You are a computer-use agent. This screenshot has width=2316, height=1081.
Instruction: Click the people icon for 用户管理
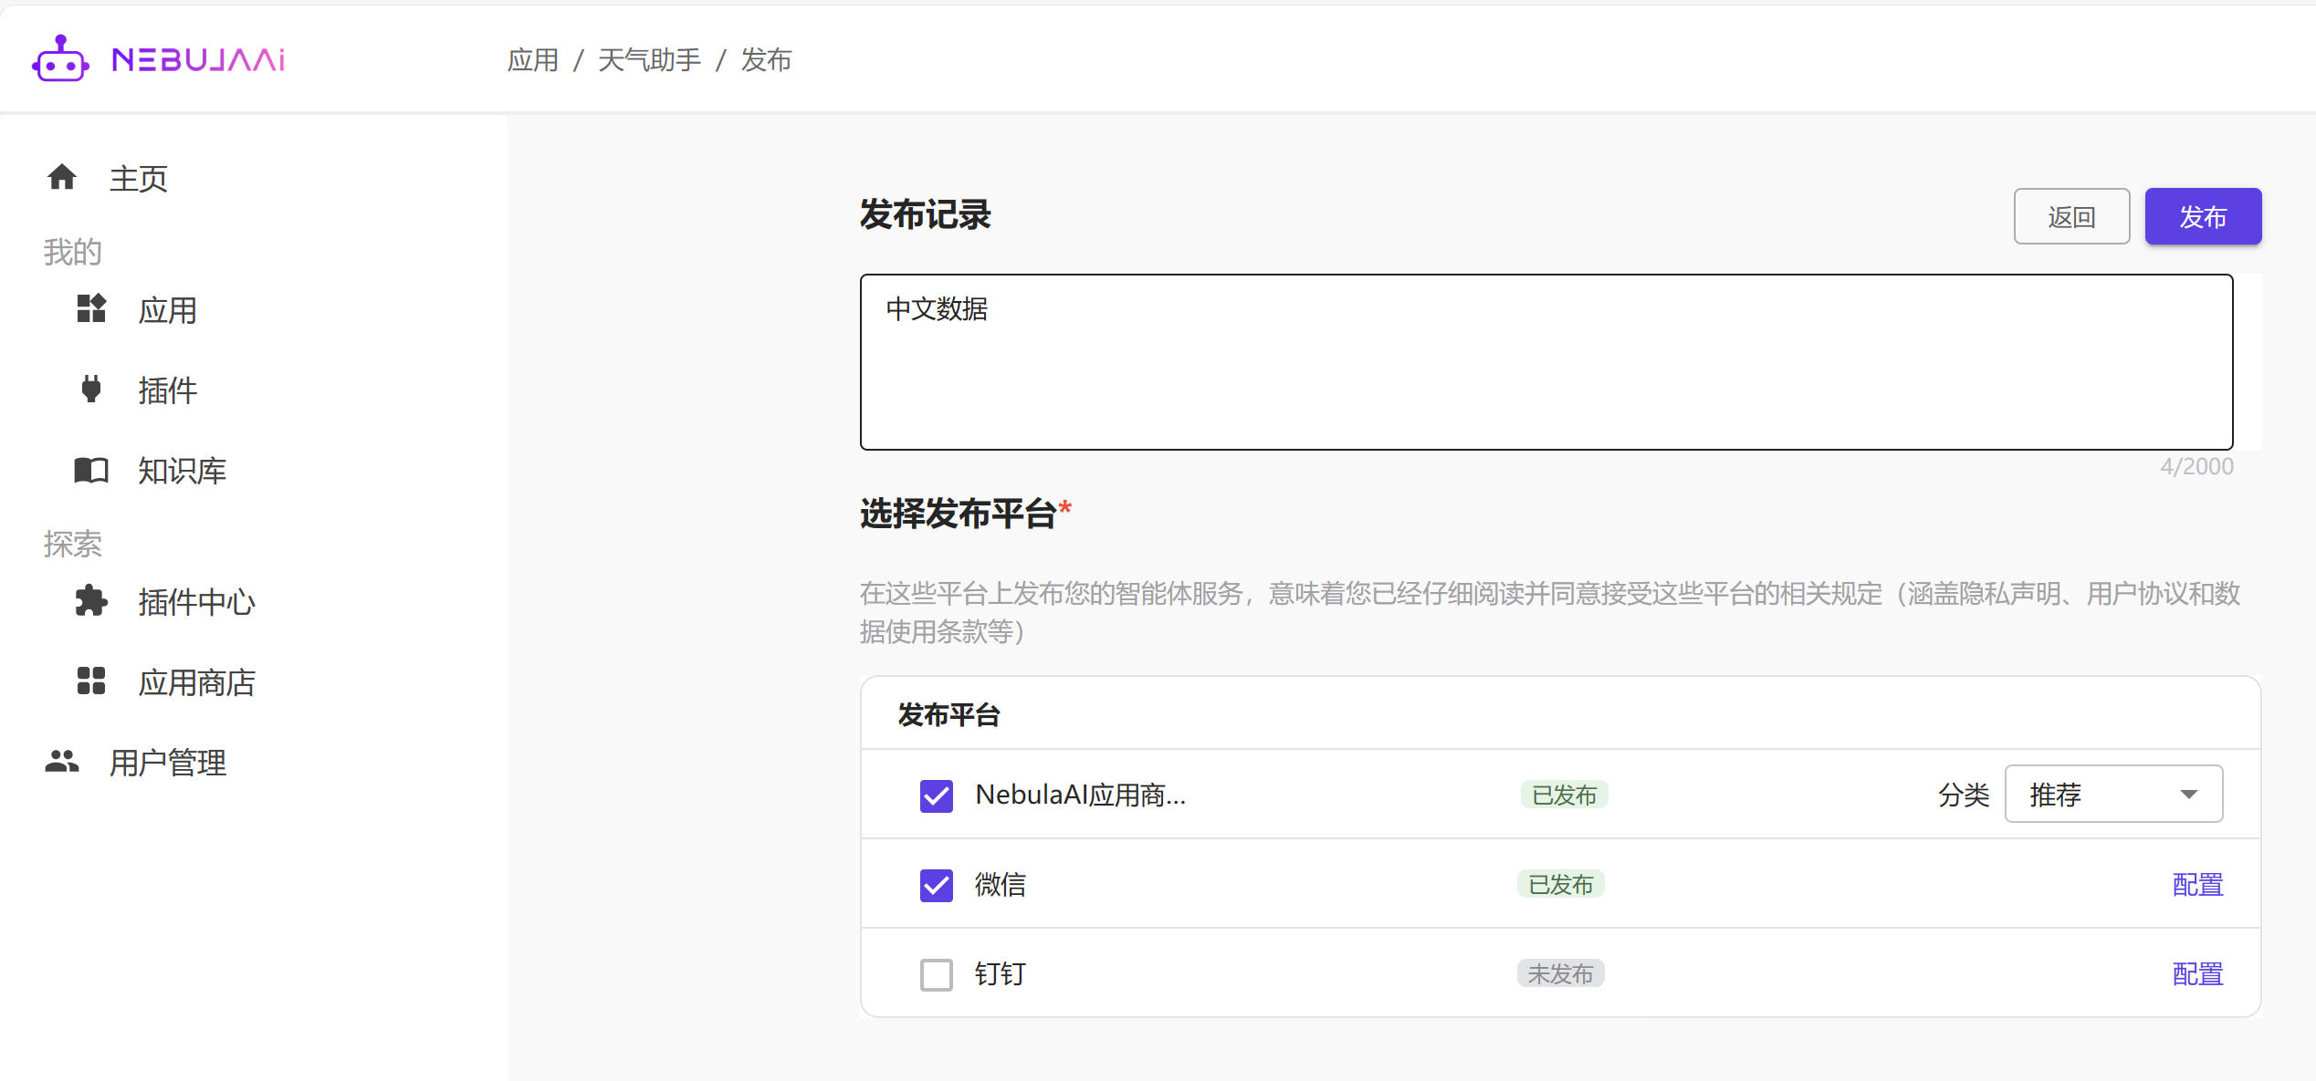pos(62,762)
